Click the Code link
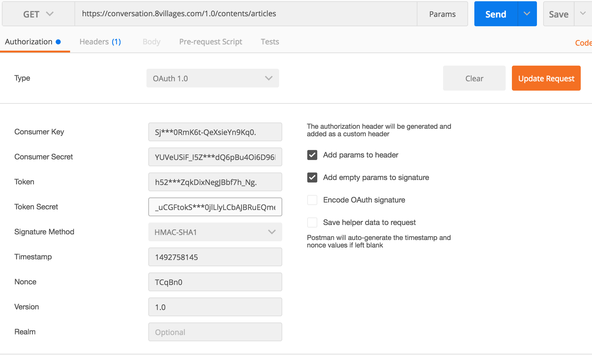 tap(583, 43)
